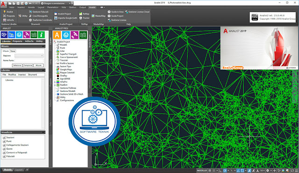
Task: Click the Analist lightbulb button in the ribbon
Action: pos(8,12)
